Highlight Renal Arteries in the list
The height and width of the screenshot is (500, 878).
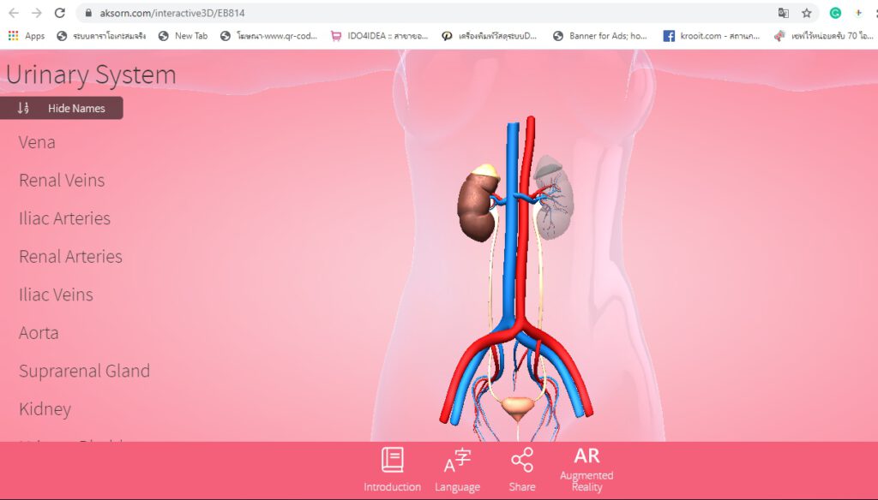coord(70,257)
